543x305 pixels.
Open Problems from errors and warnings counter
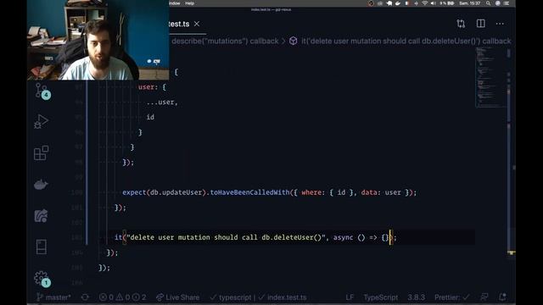(x=122, y=297)
